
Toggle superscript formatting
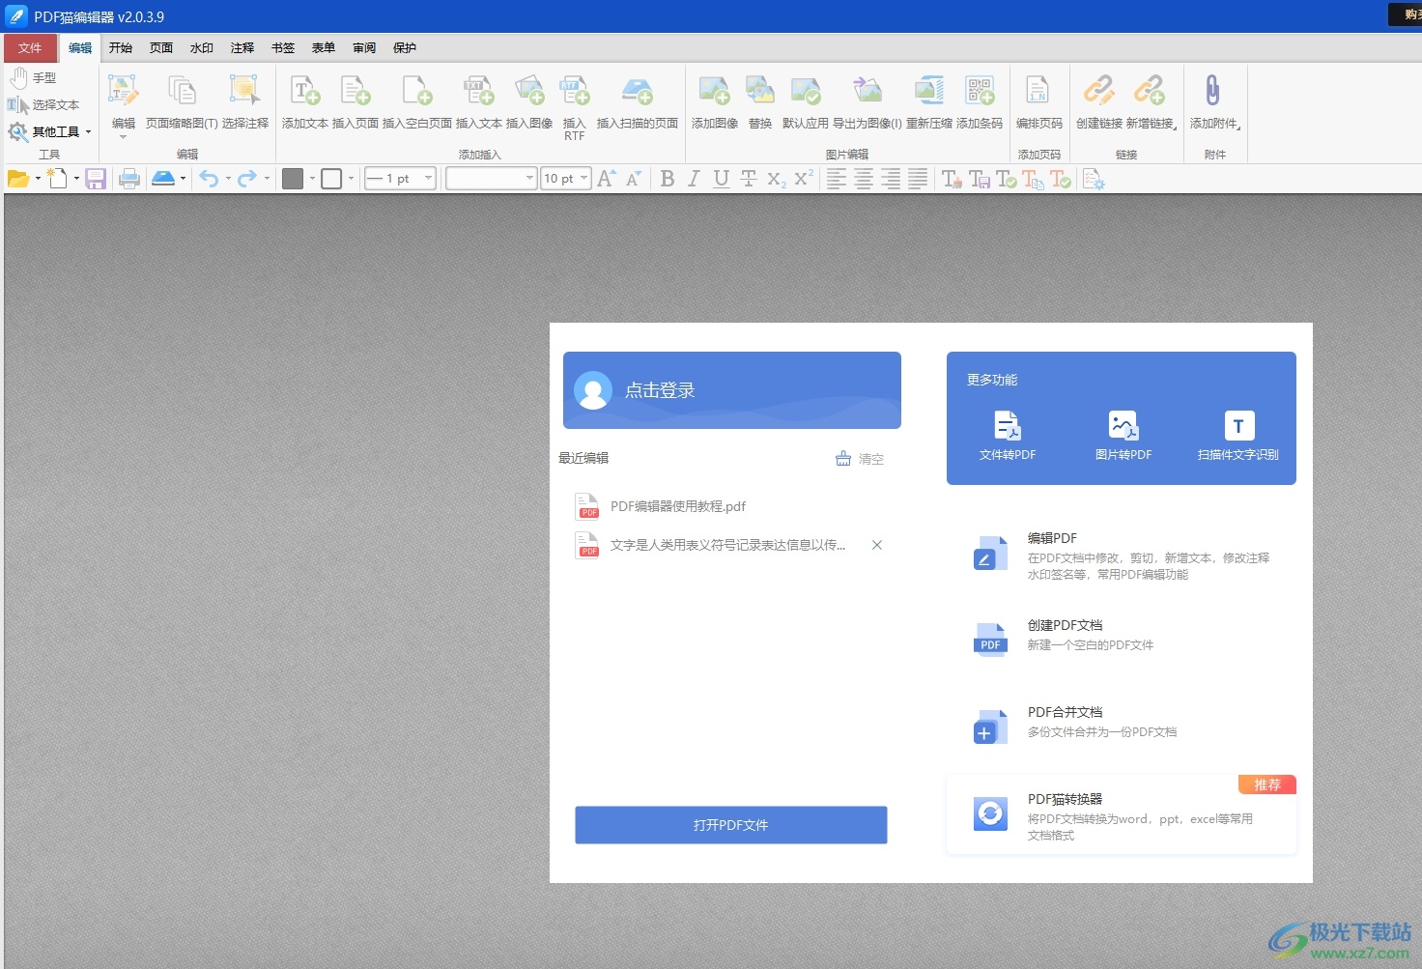[804, 178]
